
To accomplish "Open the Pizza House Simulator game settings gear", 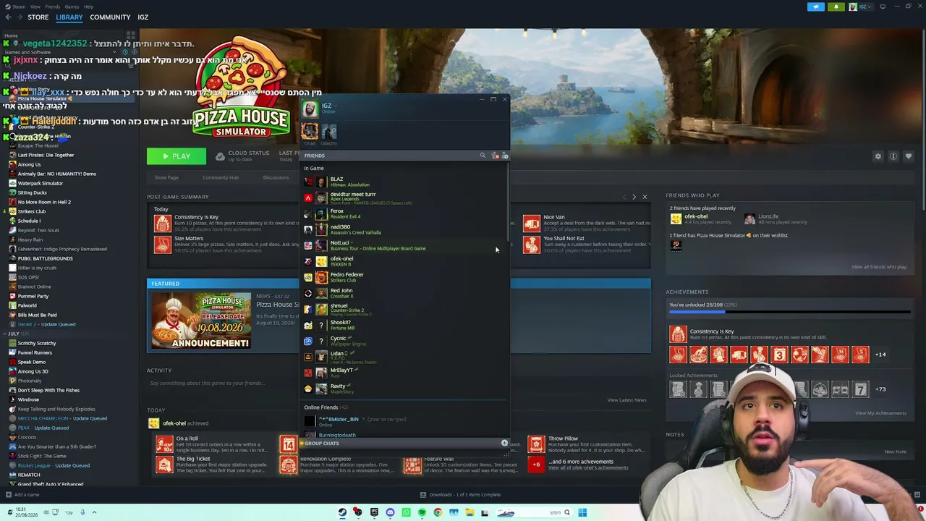I will (878, 156).
